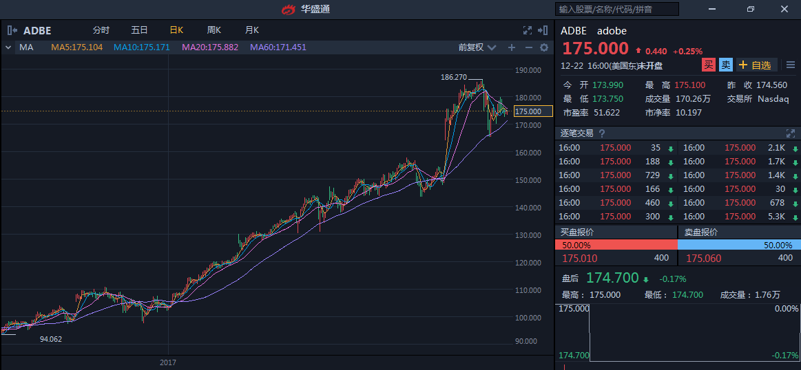Select the 月K monthly chart tab
Screen dimensions: 801x370
[x=251, y=30]
